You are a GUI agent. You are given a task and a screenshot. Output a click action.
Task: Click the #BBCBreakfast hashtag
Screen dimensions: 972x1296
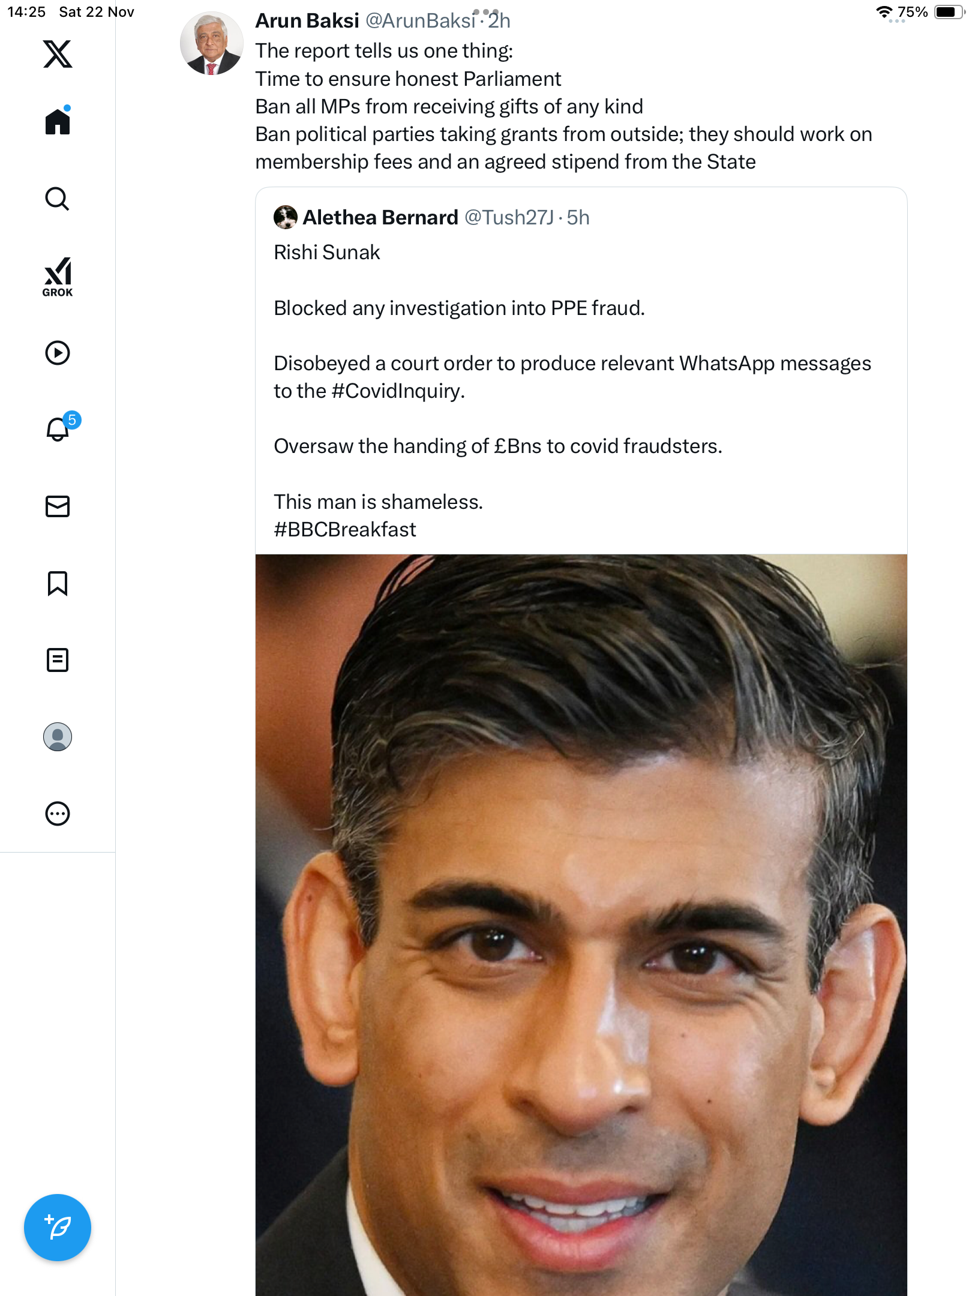[x=345, y=530]
